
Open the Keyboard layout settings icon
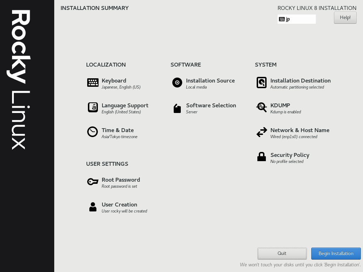[93, 83]
